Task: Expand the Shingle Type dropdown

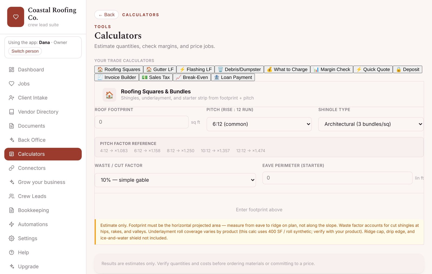Action: point(371,124)
